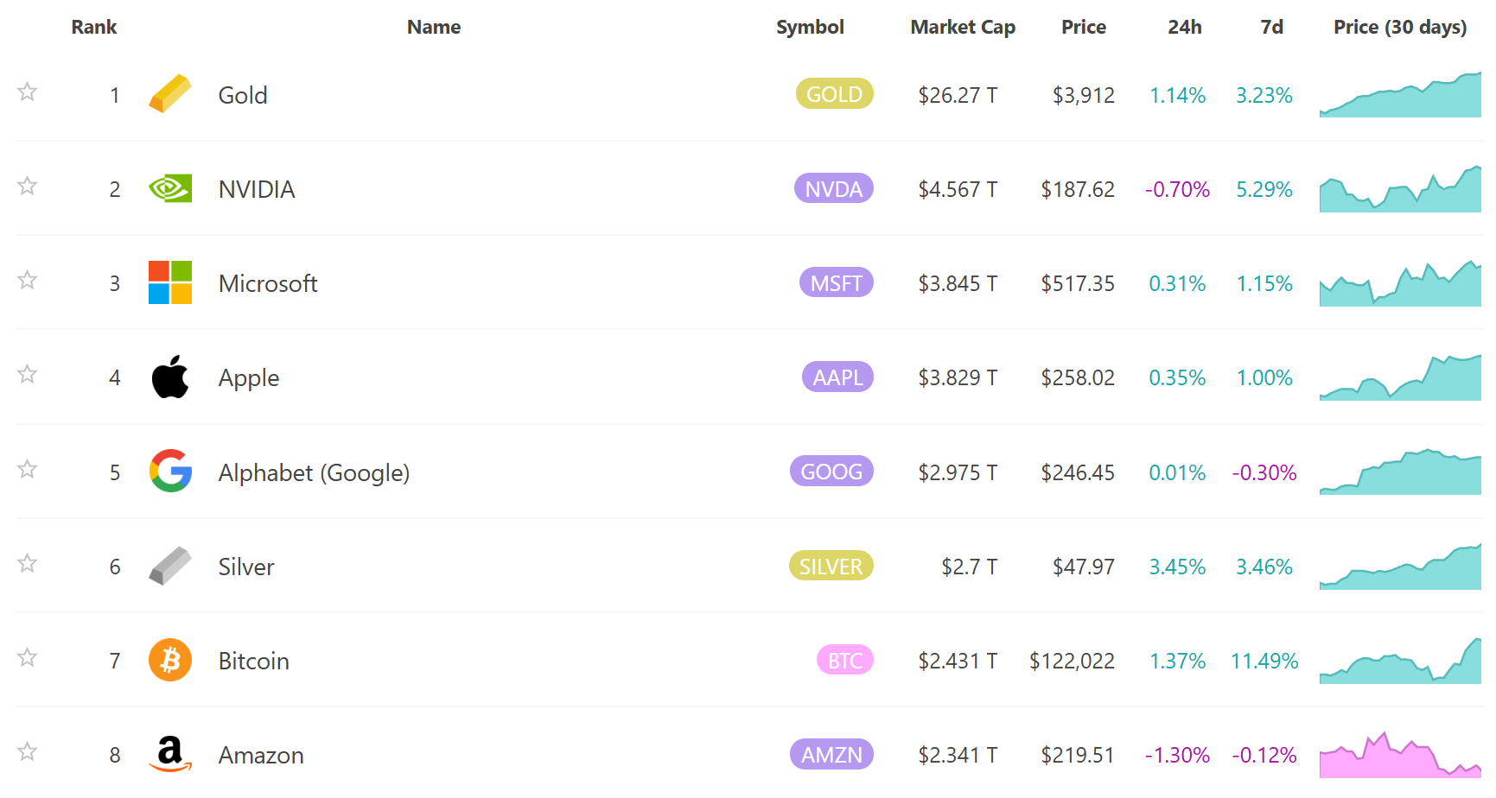The image size is (1496, 798).
Task: Open the Microsoft name link
Action: [268, 283]
